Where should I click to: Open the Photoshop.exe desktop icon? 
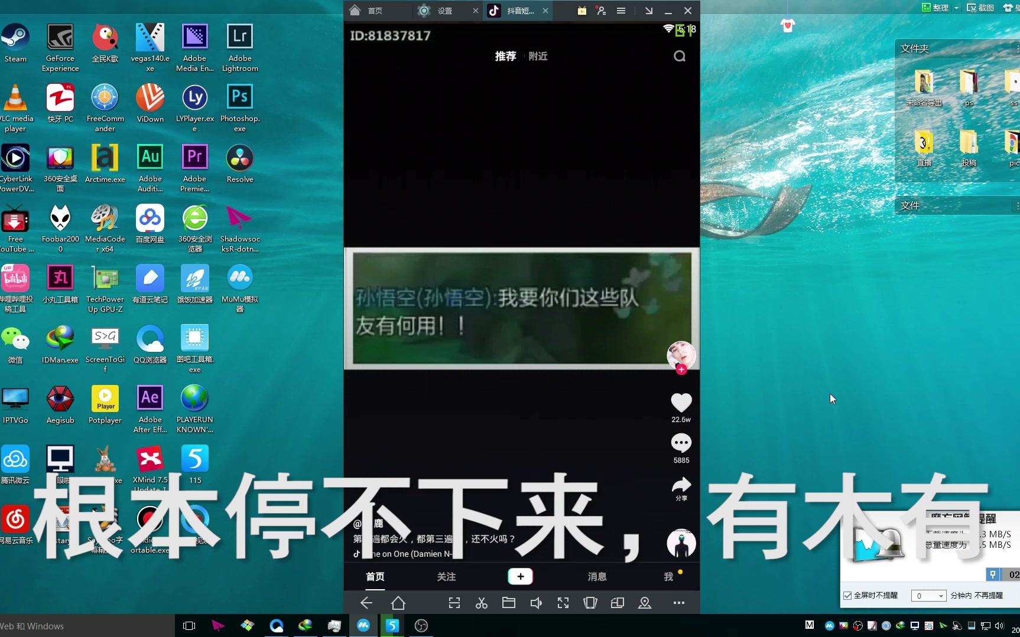tap(240, 107)
